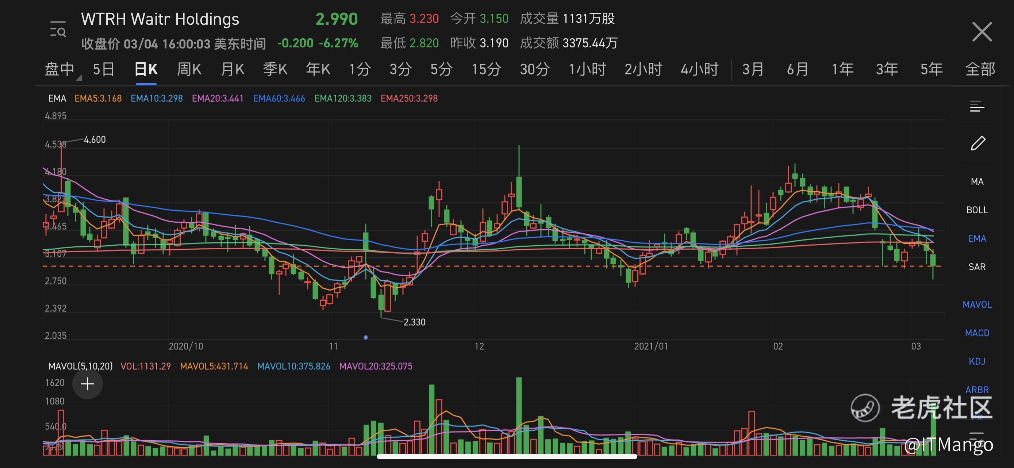This screenshot has height=468, width=1014.
Task: Click the 成交量 1131万股 figure
Action: pos(567,19)
